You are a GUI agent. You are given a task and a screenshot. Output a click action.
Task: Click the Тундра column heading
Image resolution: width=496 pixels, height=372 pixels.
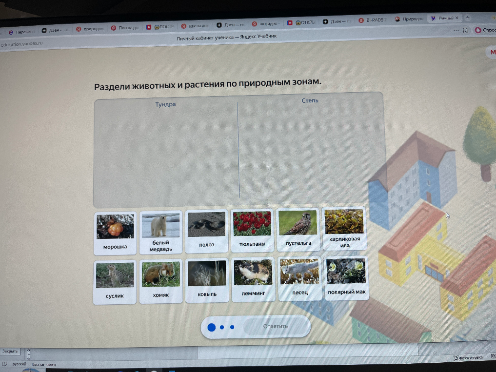(x=165, y=104)
